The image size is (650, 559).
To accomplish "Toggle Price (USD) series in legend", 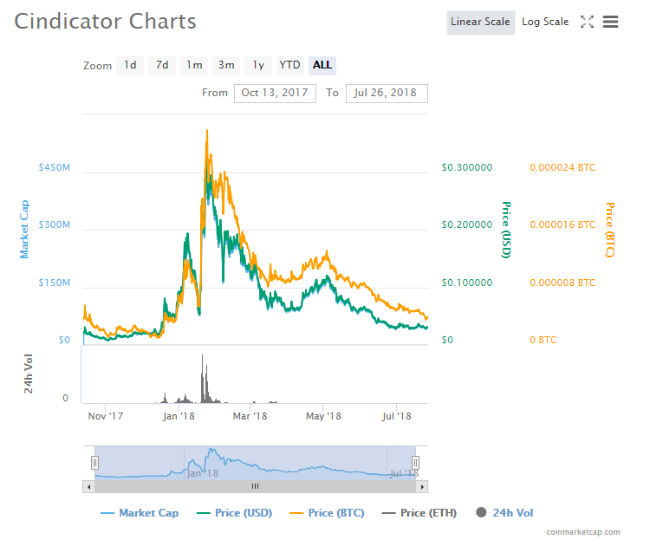I will point(234,513).
